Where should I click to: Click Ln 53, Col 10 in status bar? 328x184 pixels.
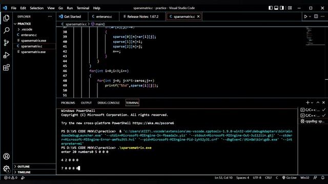pyautogui.click(x=223, y=178)
